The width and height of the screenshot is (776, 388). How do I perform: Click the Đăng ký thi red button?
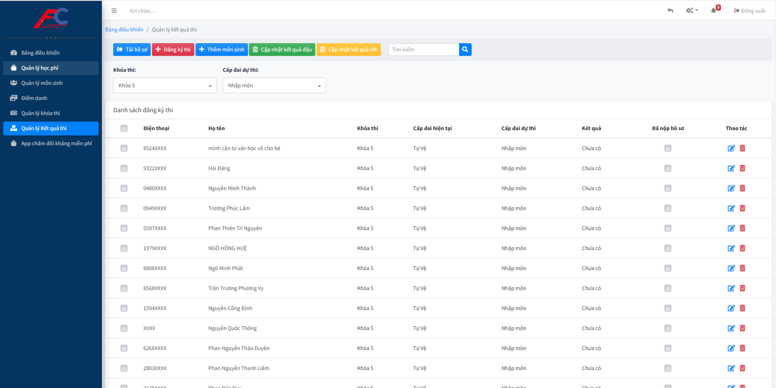click(173, 50)
